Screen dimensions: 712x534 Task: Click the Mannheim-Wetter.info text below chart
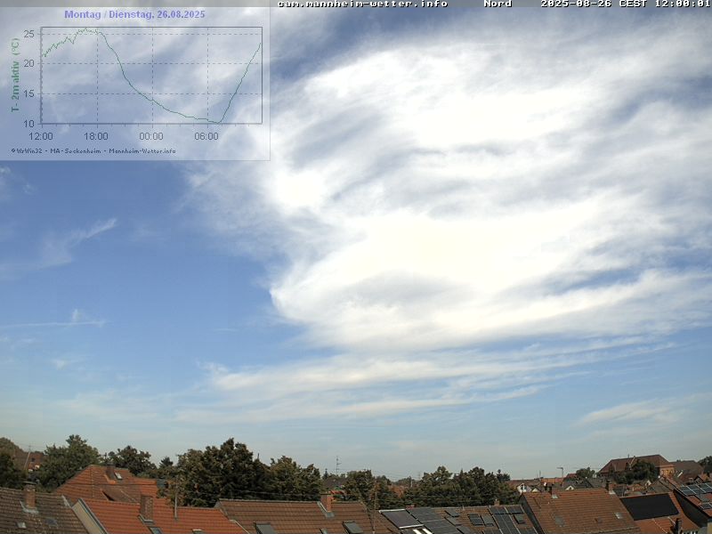coord(142,150)
